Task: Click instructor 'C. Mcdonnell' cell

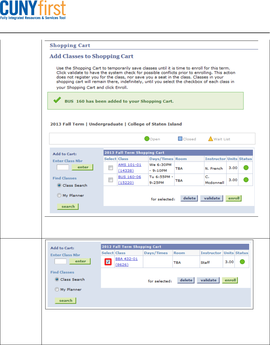Action: pyautogui.click(x=215, y=180)
